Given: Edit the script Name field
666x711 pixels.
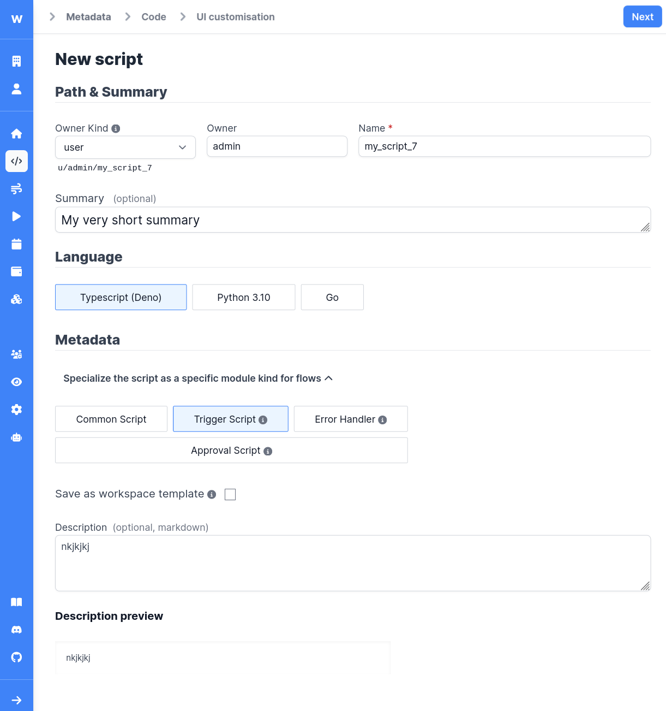Looking at the screenshot, I should click(505, 146).
